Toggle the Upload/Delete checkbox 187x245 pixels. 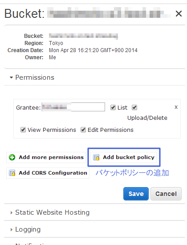(x=134, y=107)
